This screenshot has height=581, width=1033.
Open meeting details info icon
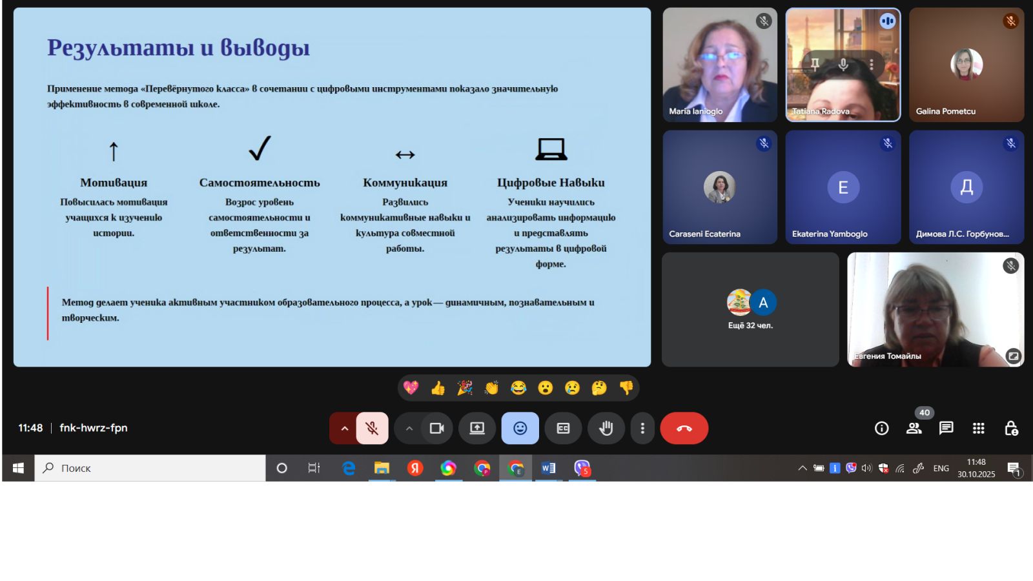coord(881,428)
